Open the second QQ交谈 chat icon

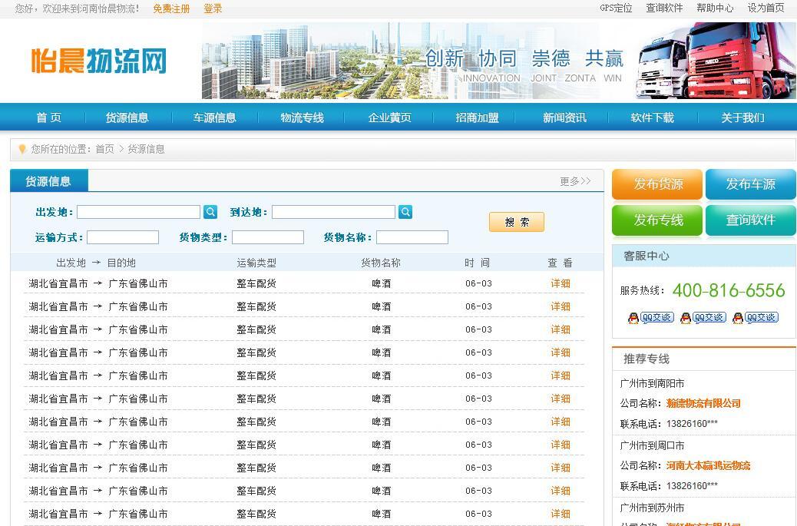point(703,318)
